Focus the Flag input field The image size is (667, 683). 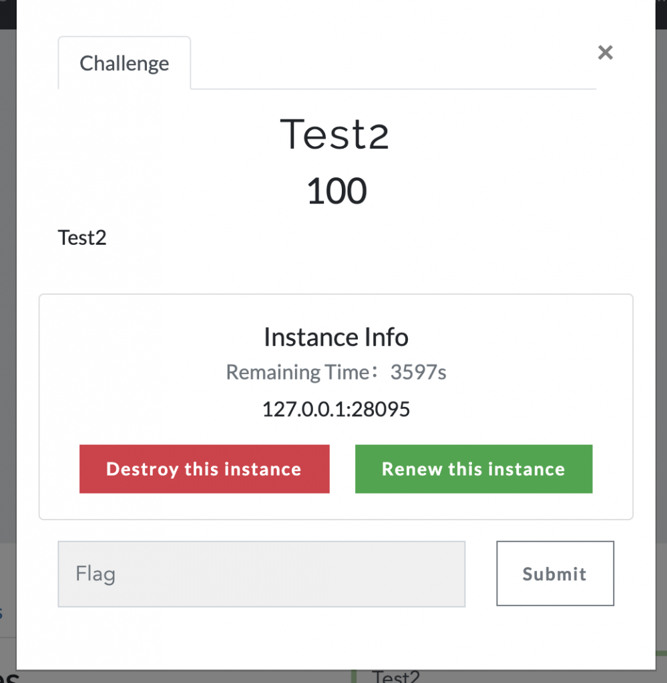pos(261,574)
